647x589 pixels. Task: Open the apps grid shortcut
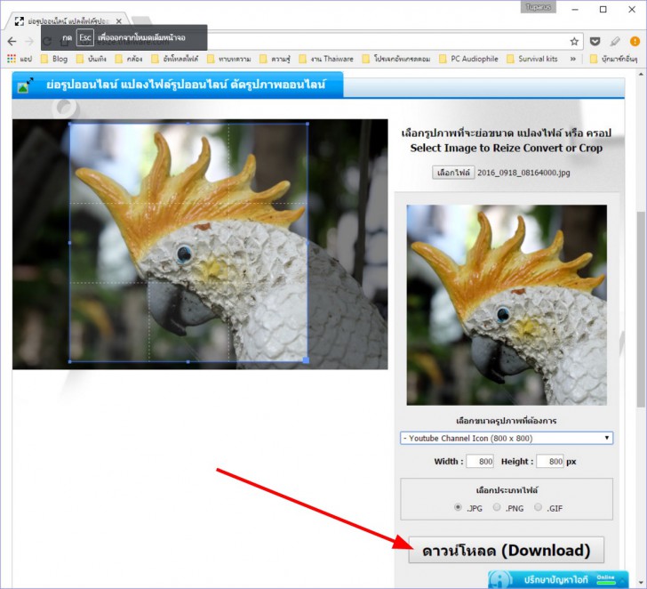20,59
